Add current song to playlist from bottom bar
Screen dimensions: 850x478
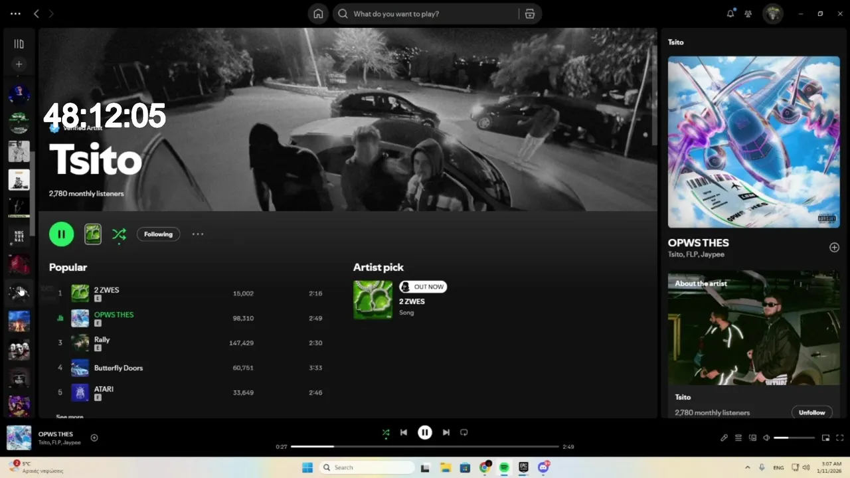pos(94,438)
